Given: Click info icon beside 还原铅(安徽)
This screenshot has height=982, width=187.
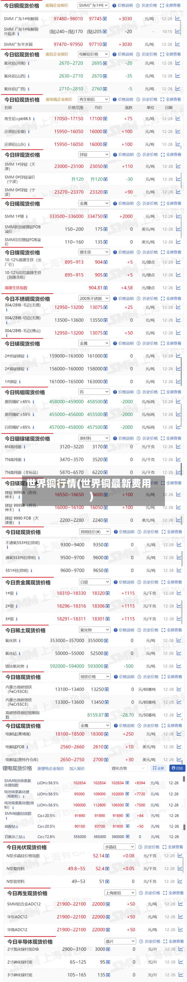Looking at the screenshot, I should tap(28, 131).
